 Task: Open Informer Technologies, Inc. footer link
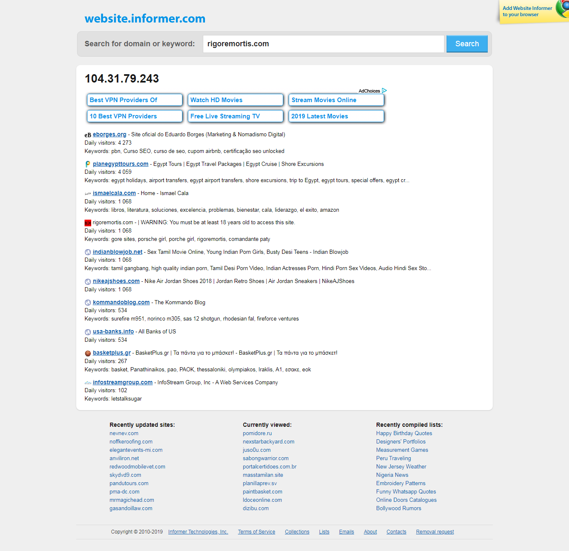tap(198, 532)
